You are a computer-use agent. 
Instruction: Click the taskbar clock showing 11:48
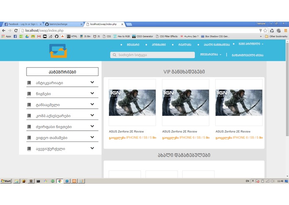pyautogui.click(x=280, y=181)
